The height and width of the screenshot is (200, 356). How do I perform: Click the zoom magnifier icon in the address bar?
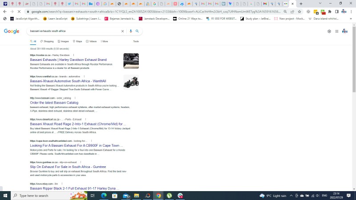click(285, 12)
